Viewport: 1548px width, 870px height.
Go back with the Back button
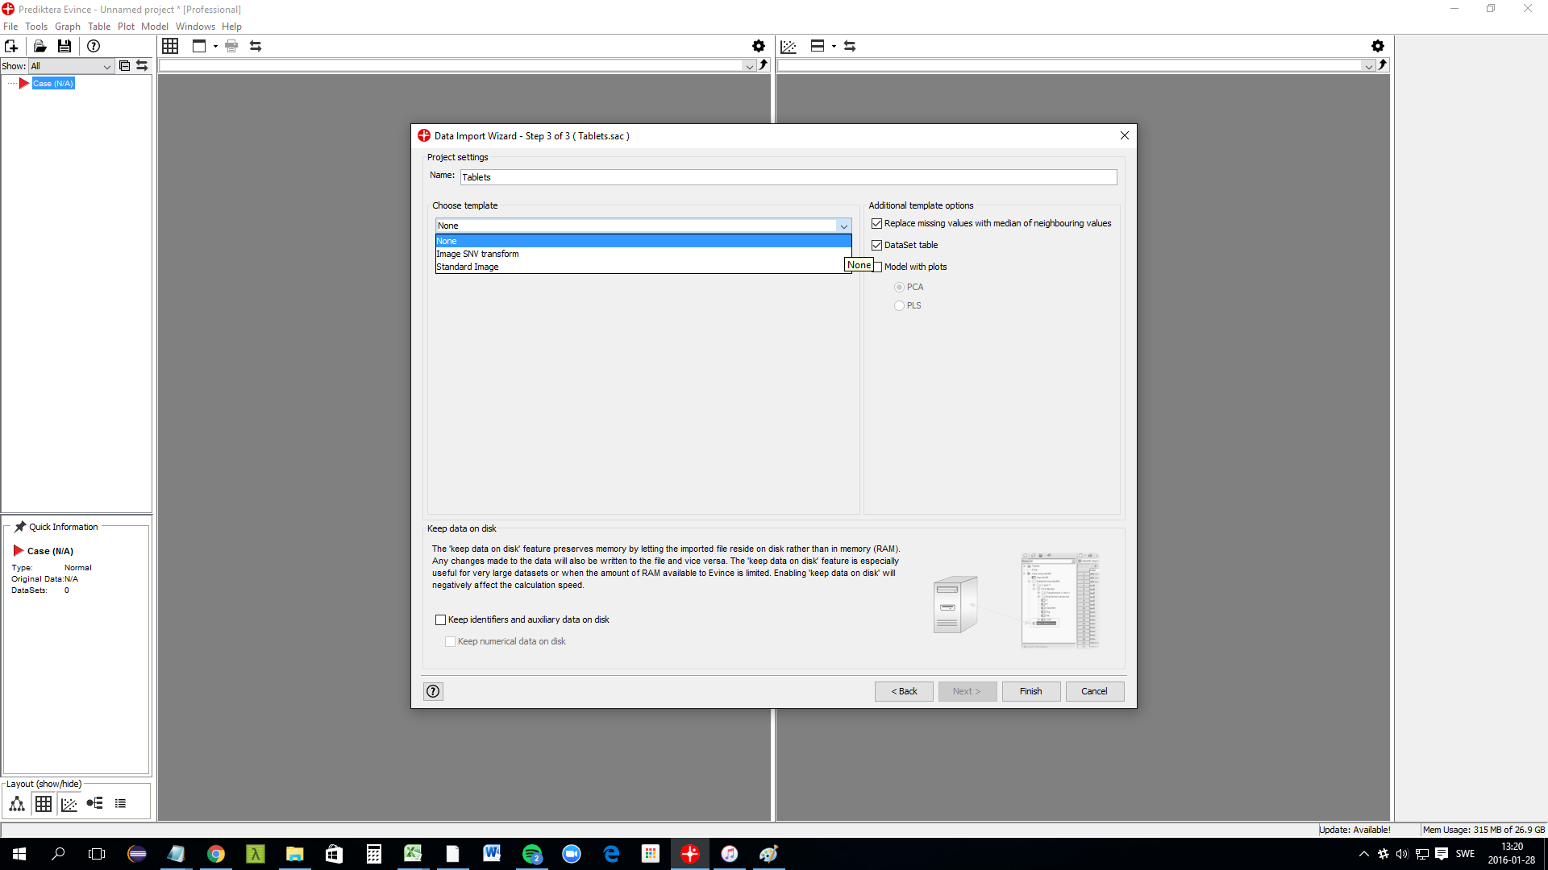[x=904, y=691]
